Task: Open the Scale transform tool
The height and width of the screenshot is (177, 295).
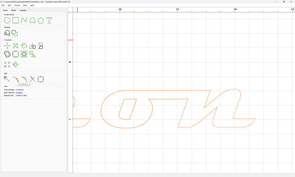Action: coord(16,46)
